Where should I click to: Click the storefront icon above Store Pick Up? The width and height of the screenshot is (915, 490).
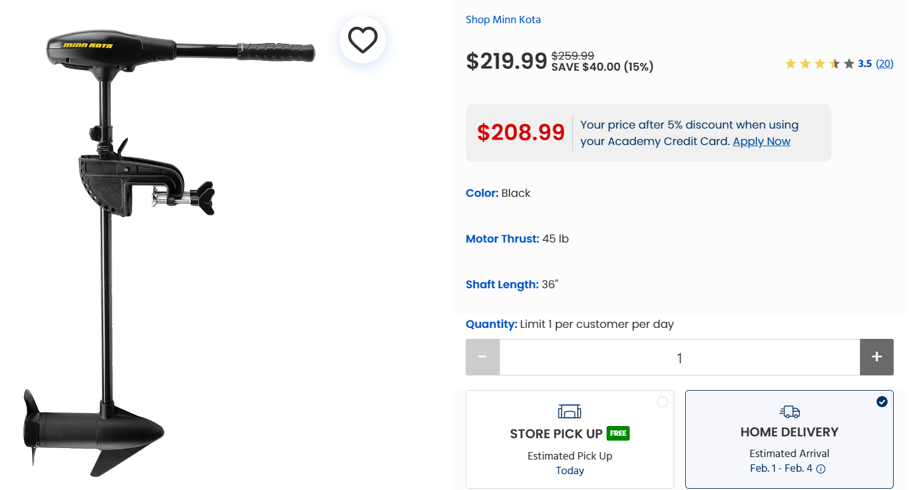point(569,411)
